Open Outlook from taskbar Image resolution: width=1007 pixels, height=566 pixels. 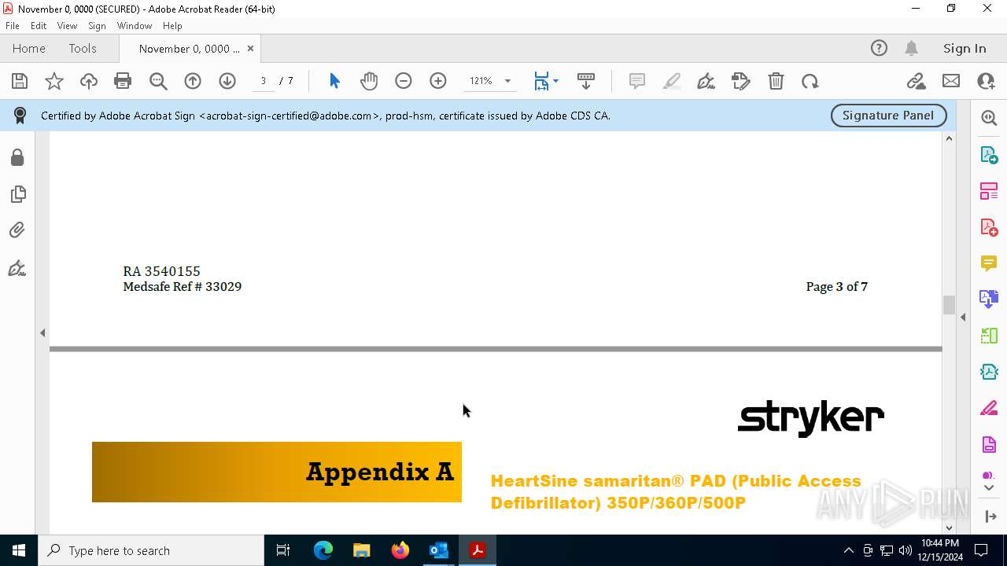[439, 550]
